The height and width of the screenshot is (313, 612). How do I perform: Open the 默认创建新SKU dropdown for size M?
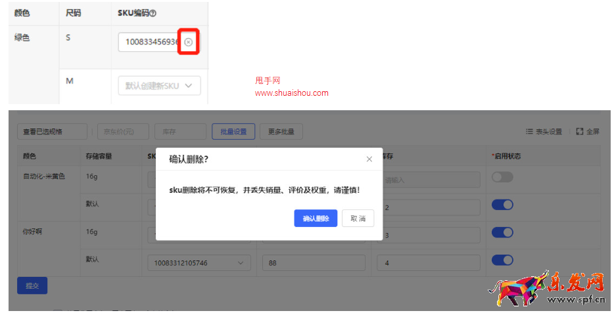pos(159,86)
